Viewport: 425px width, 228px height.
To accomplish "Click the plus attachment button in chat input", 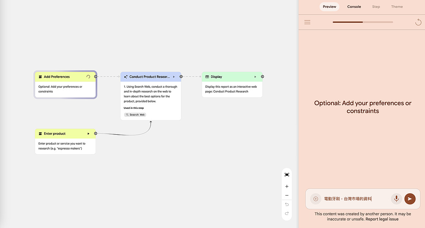I will coord(316,199).
